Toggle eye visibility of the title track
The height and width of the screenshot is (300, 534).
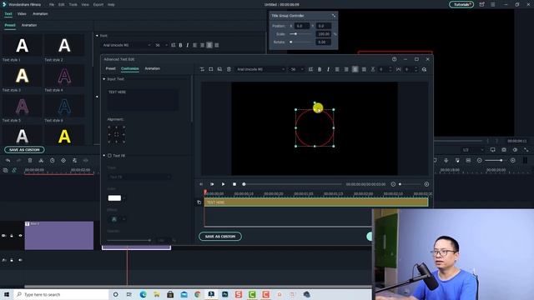(20, 235)
